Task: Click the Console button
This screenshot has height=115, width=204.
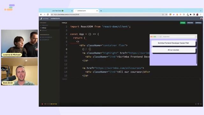Action: (198, 23)
